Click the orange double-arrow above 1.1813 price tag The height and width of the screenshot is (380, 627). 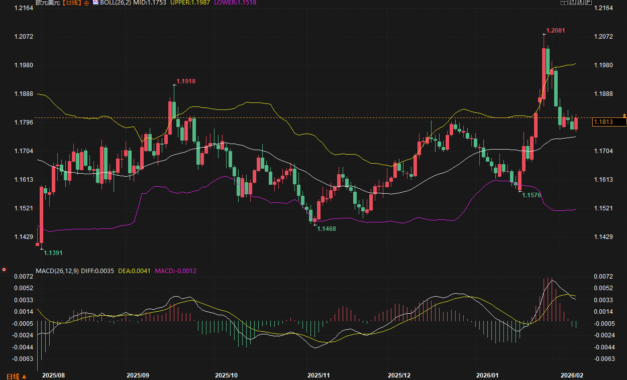click(x=623, y=116)
